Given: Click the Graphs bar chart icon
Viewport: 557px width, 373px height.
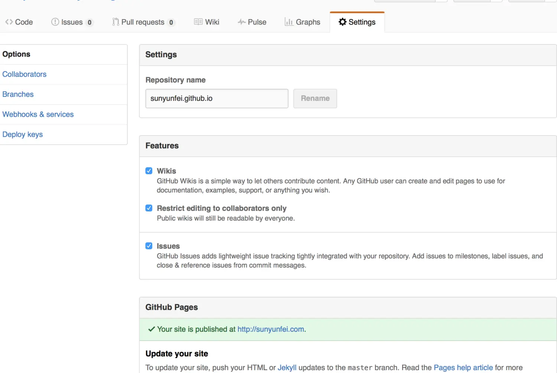Looking at the screenshot, I should 289,22.
